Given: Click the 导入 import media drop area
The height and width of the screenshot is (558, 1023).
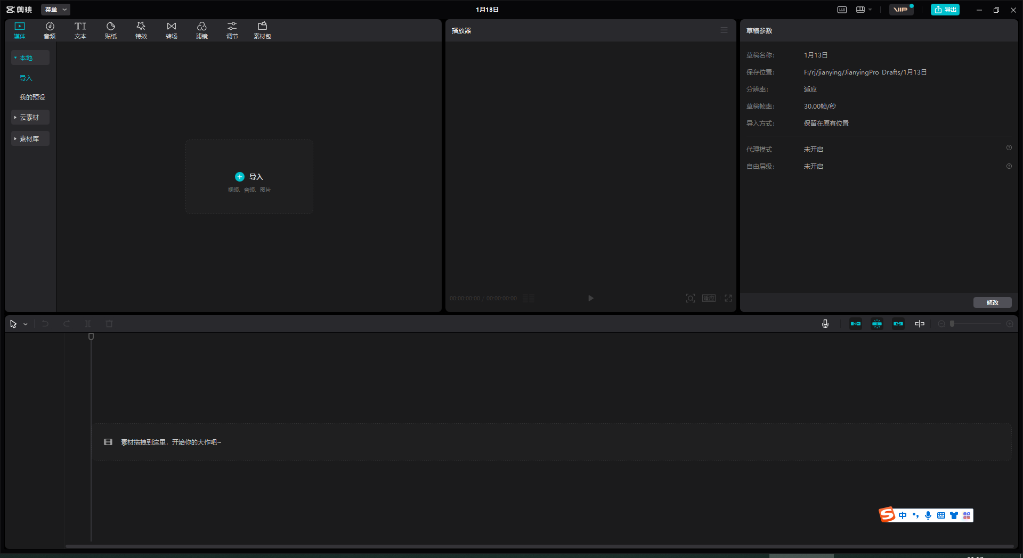Looking at the screenshot, I should (x=249, y=177).
